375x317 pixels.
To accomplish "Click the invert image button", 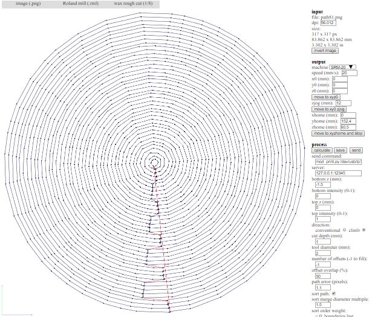I will click(325, 51).
